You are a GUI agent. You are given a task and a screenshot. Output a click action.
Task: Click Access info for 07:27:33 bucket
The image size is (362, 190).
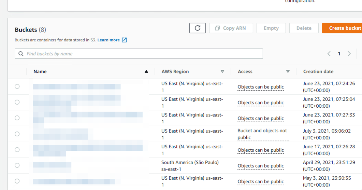pos(261,118)
